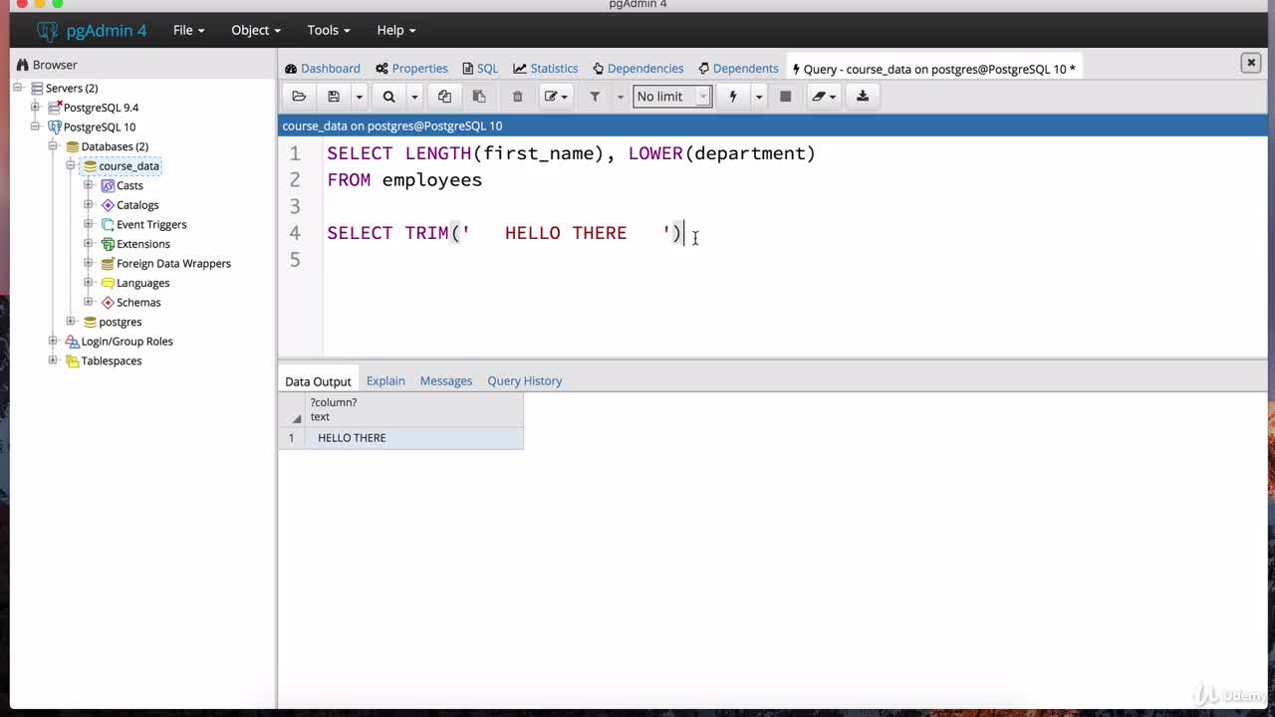
Task: Open the Tools menu
Action: tap(328, 30)
